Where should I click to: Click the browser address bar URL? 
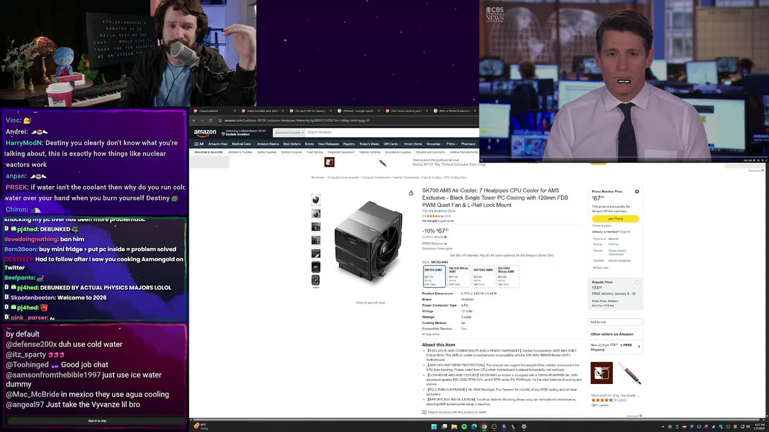pyautogui.click(x=297, y=121)
